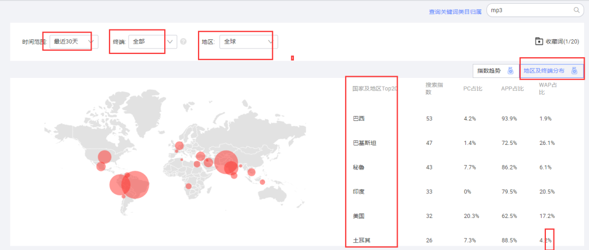Click search index value 33 for 印度
The image size is (589, 250).
click(429, 192)
